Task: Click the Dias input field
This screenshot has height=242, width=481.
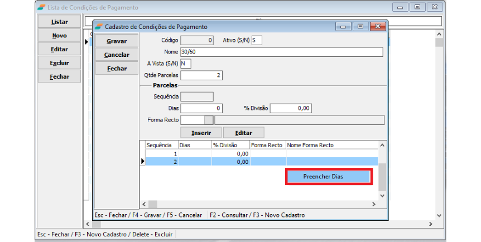Action: pyautogui.click(x=201, y=108)
